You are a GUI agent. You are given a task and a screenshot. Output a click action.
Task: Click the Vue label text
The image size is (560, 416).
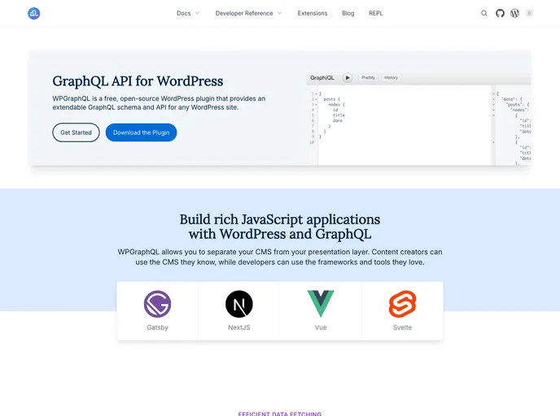tap(321, 327)
